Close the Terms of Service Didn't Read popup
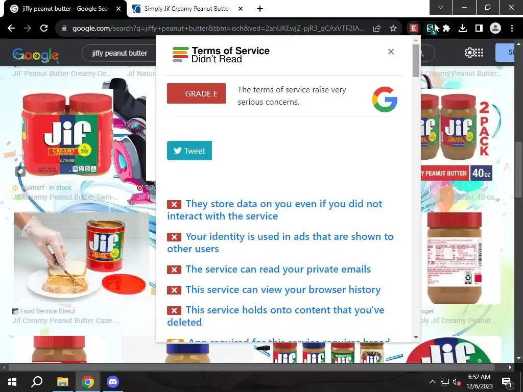This screenshot has width=523, height=392. click(391, 52)
